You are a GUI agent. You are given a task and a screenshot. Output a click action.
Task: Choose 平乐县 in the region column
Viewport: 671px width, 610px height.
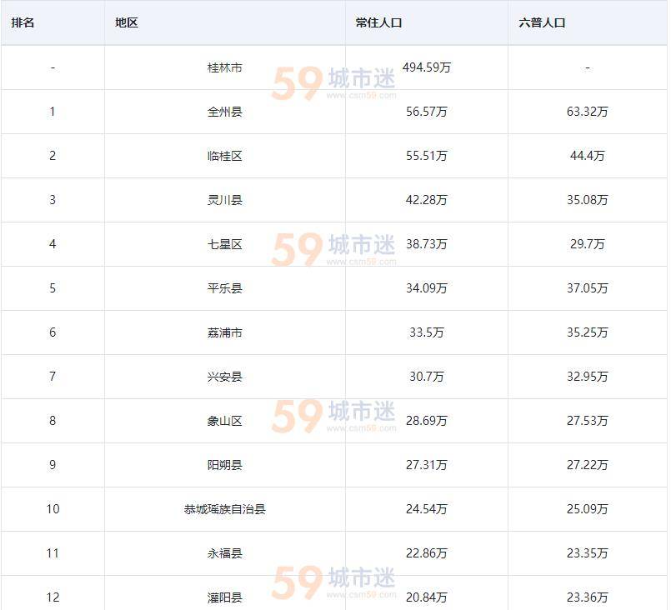tap(225, 288)
